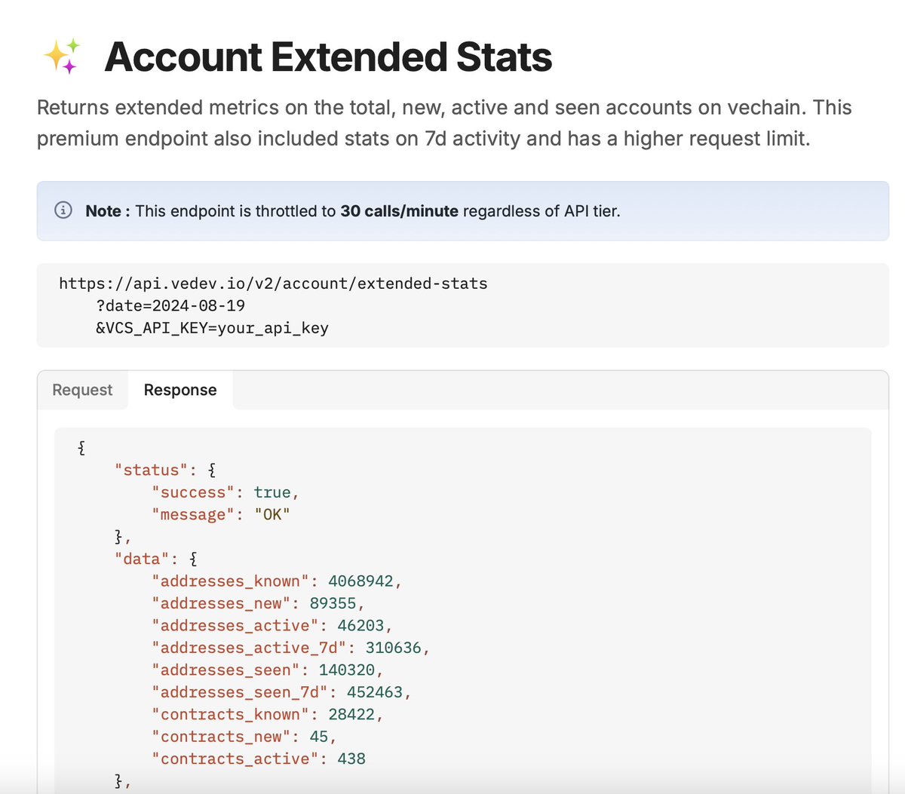
Task: Click the "addresses_known" key name
Action: (x=230, y=581)
